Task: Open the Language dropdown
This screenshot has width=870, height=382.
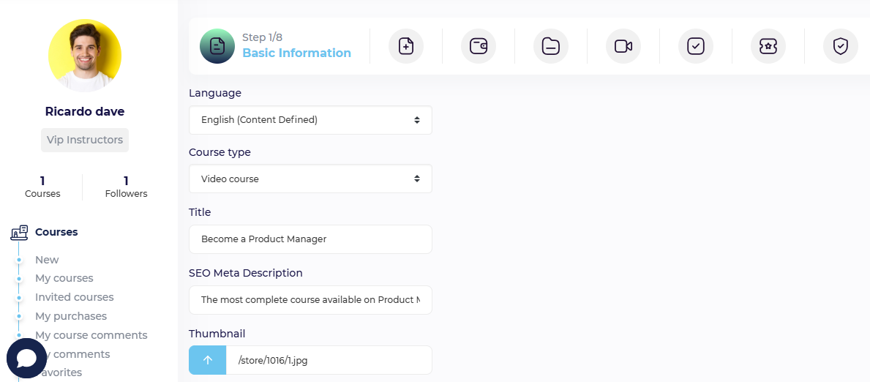Action: point(310,120)
